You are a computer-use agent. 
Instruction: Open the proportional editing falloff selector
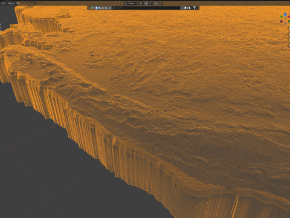coord(160,4)
